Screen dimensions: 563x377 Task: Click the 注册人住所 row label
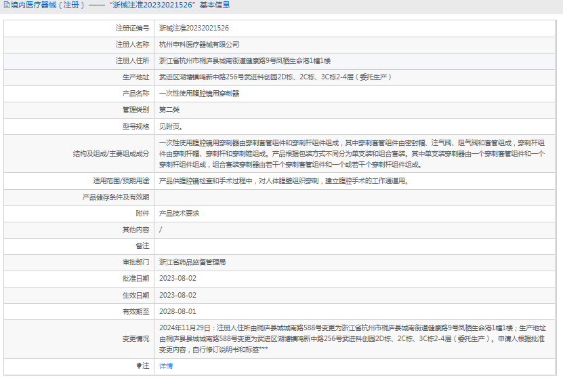[132, 61]
